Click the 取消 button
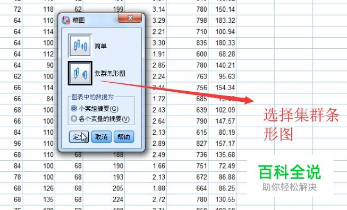Screen dimensions: 347x210 101,137
